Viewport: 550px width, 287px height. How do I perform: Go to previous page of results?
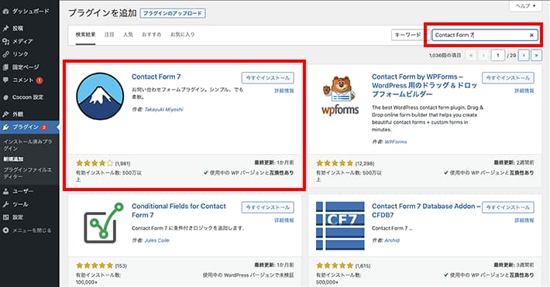pos(483,56)
